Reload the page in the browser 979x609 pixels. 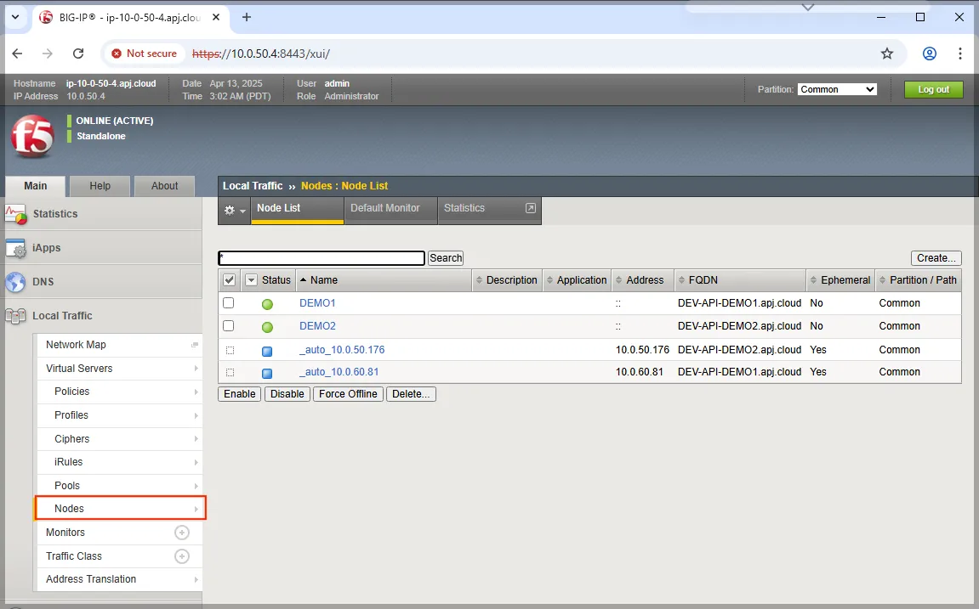[x=78, y=54]
